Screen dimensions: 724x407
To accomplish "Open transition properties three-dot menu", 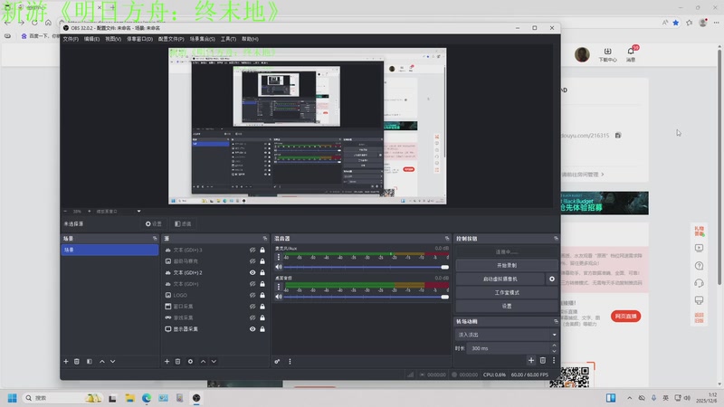I will (554, 360).
